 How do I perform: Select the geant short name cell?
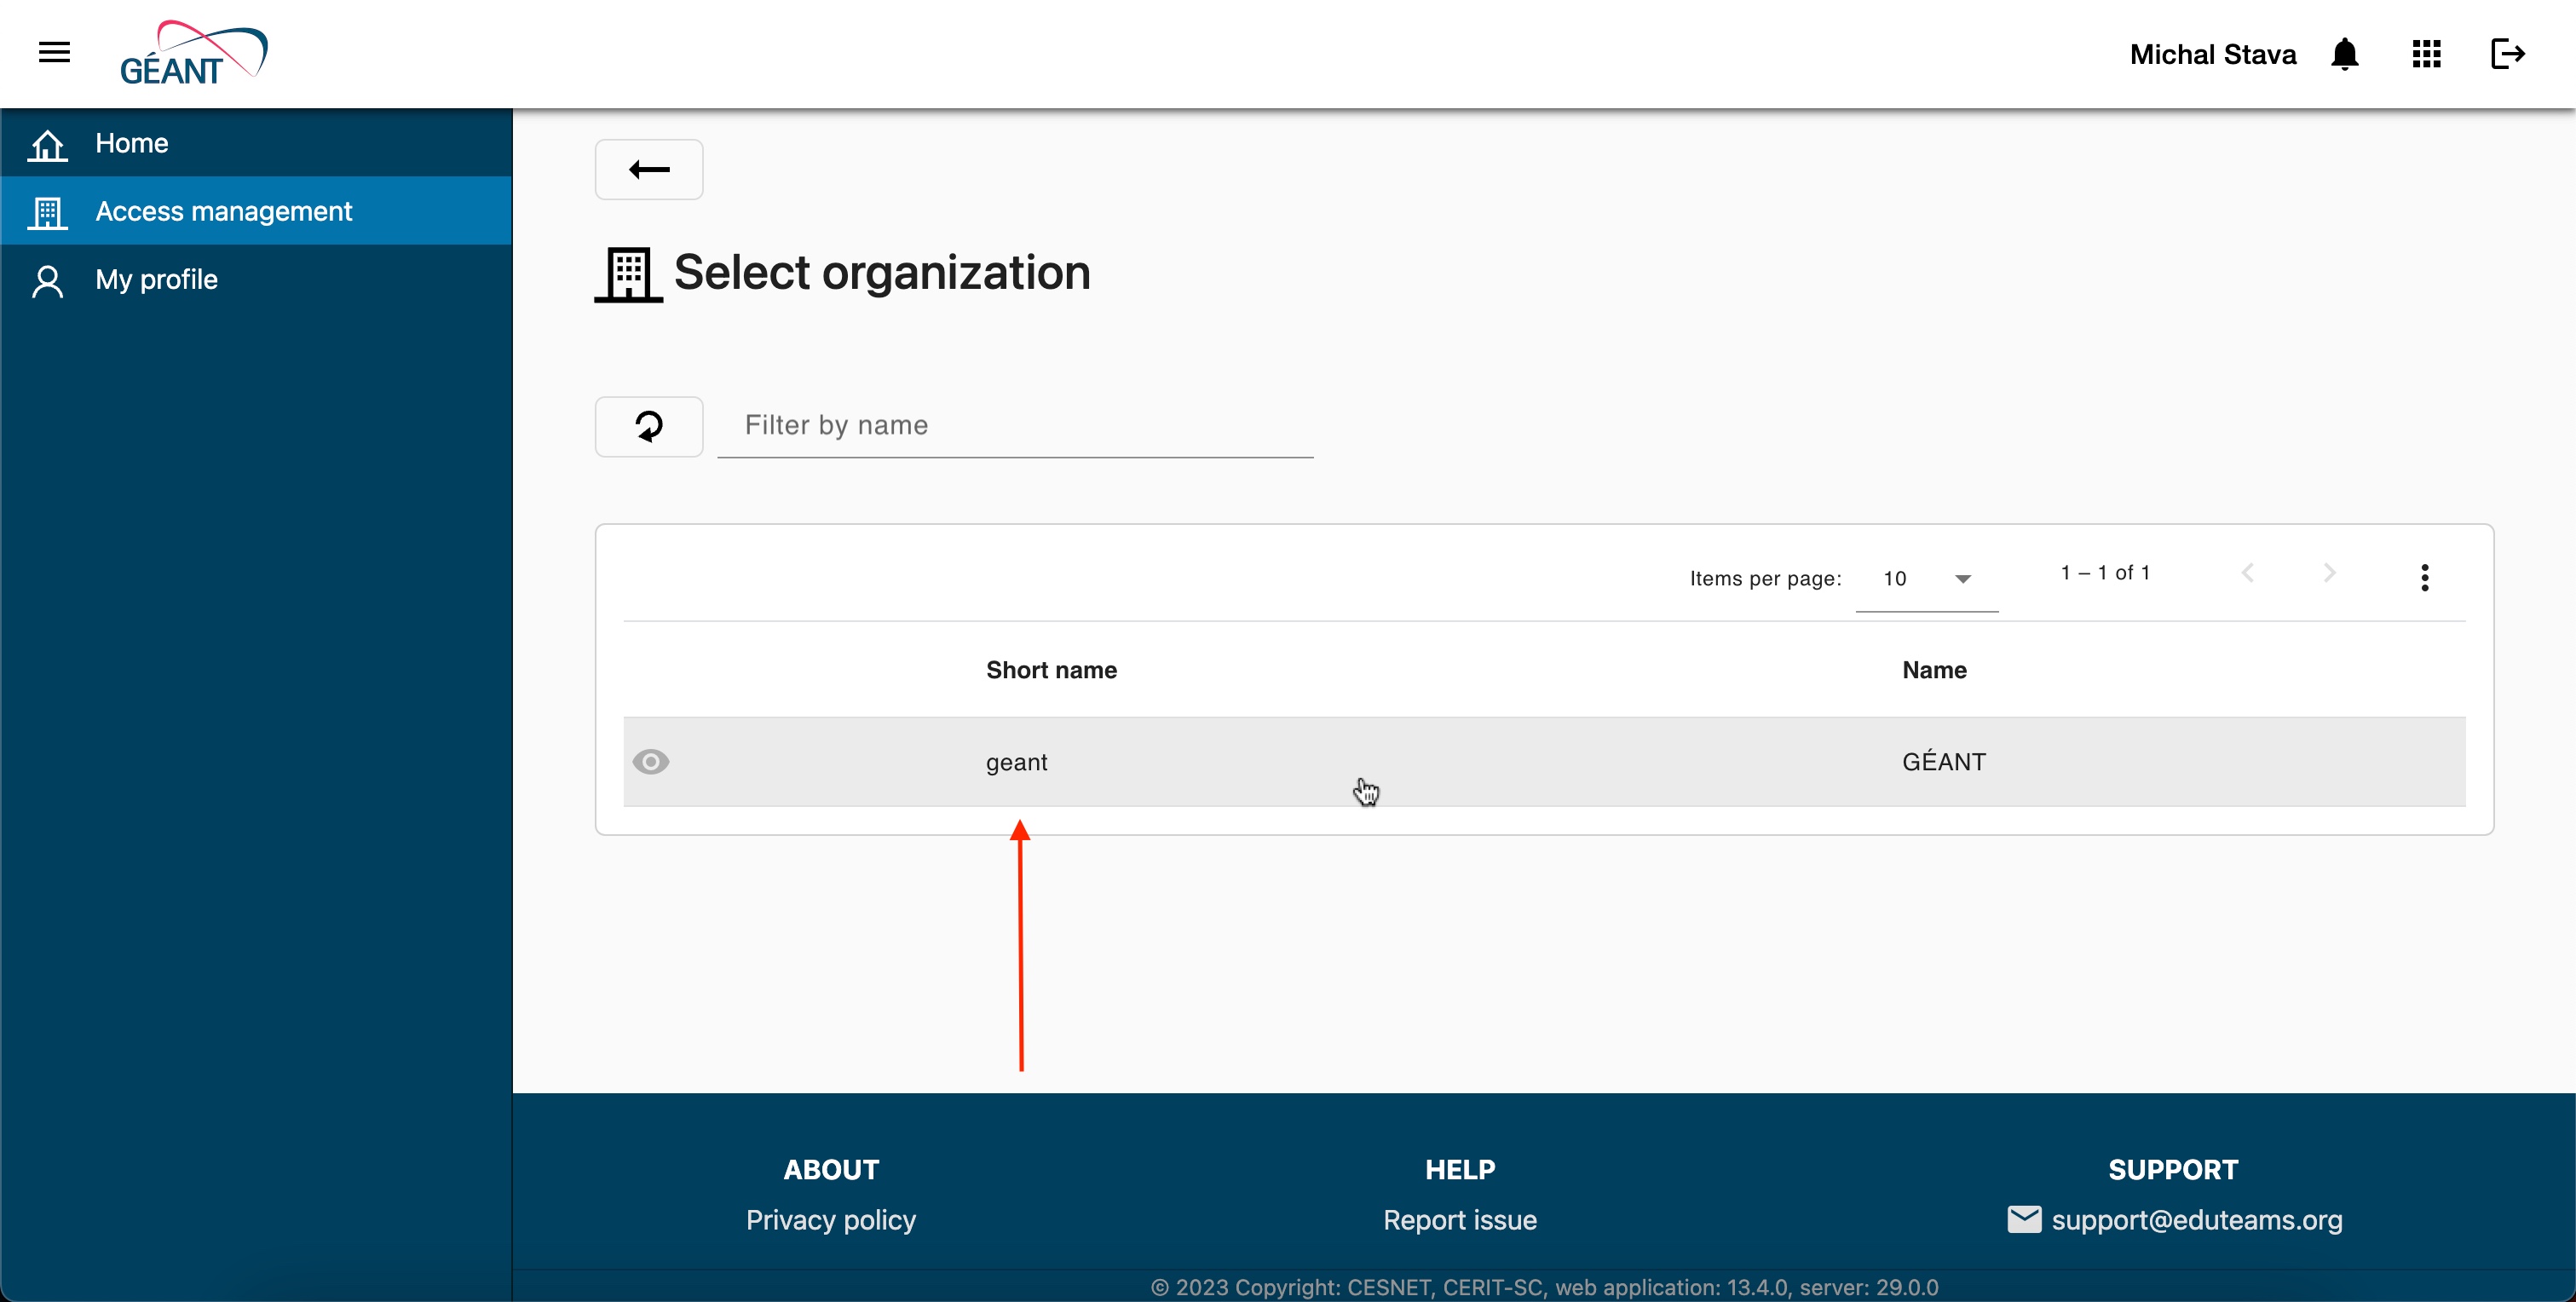pos(1016,762)
